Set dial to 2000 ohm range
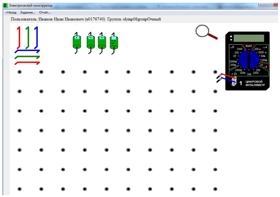 pyautogui.click(x=255, y=73)
